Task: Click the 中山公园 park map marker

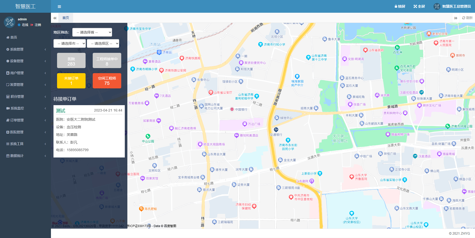Action: (148, 136)
